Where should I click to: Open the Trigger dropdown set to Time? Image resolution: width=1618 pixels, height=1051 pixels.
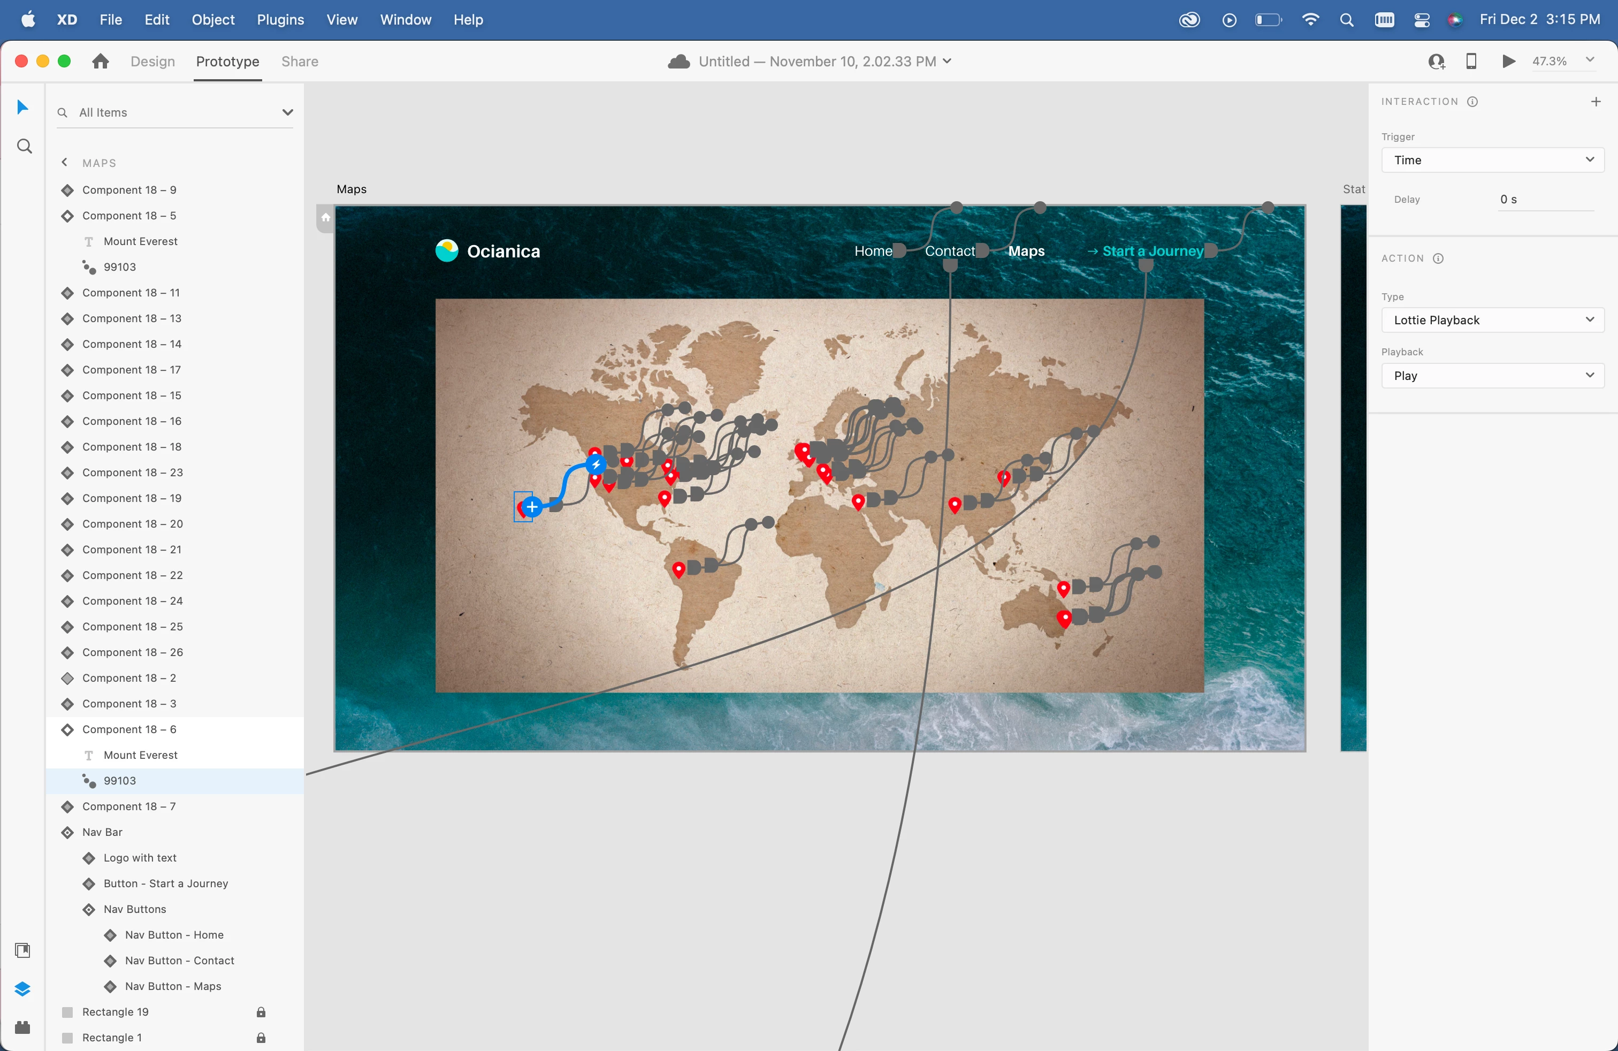[1492, 160]
